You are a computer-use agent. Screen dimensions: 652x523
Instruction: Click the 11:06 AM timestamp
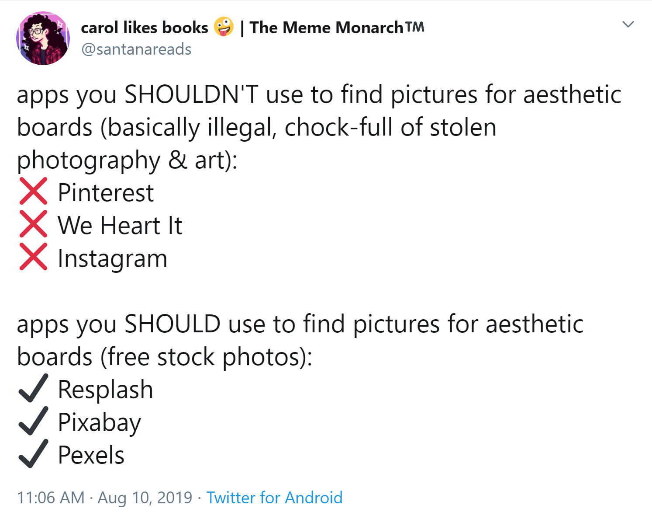[x=51, y=498]
